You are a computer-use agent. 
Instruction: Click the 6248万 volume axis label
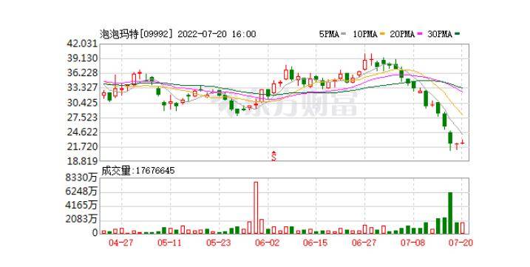pyautogui.click(x=81, y=192)
